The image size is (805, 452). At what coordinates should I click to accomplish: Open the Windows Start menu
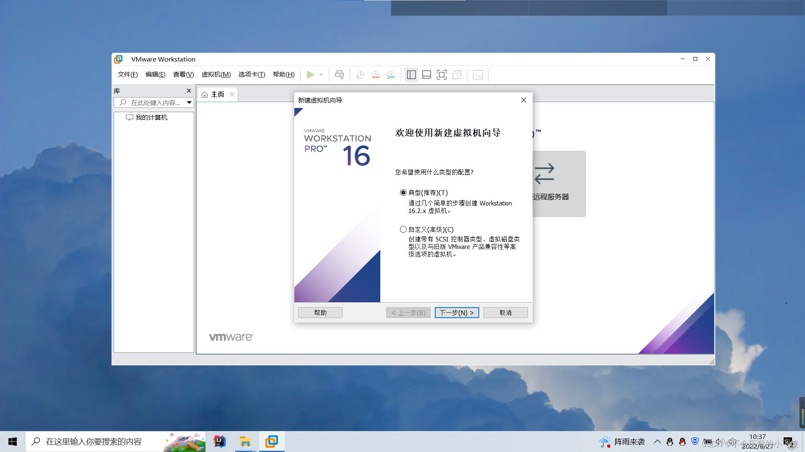click(13, 442)
